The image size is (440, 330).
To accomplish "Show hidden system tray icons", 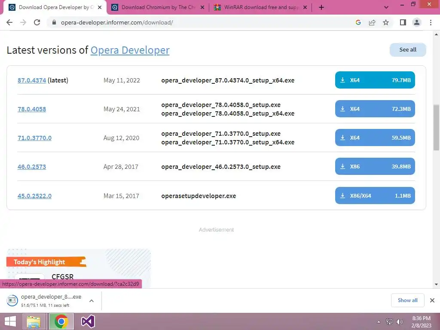I will [x=379, y=322].
